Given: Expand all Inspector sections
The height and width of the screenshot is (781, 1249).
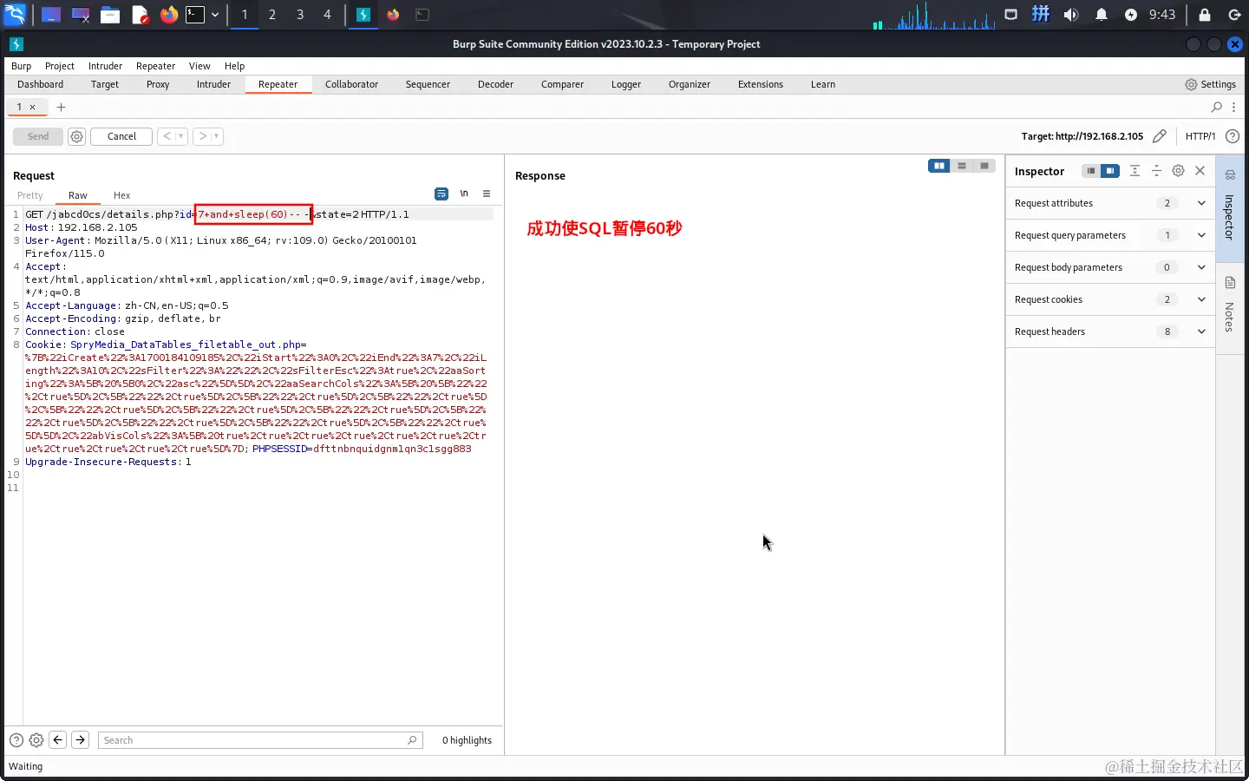Looking at the screenshot, I should (1135, 171).
